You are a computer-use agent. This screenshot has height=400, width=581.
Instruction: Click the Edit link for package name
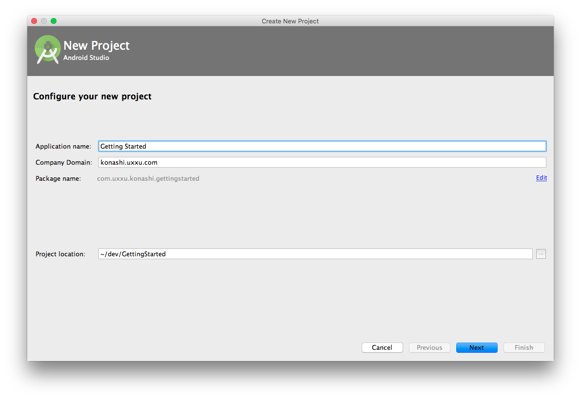click(541, 178)
